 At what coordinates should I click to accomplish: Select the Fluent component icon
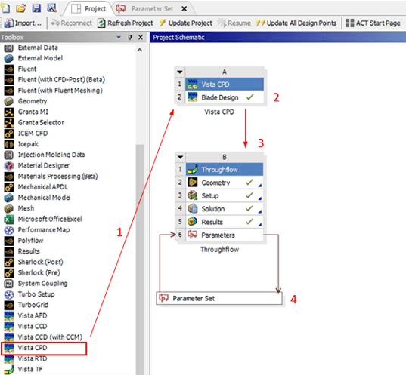9,69
